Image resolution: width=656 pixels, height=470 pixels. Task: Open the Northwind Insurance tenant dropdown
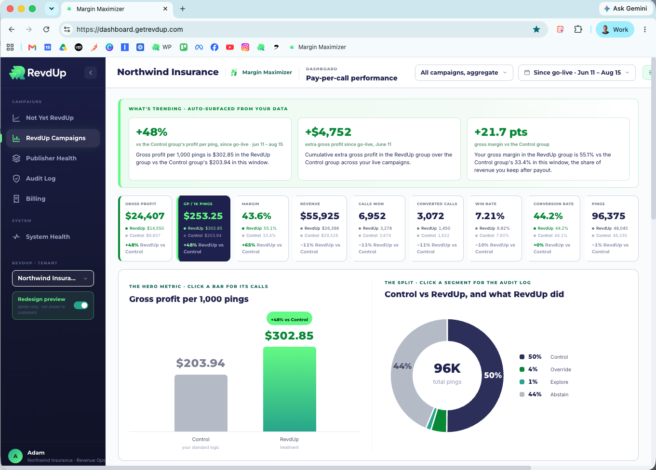(x=53, y=278)
